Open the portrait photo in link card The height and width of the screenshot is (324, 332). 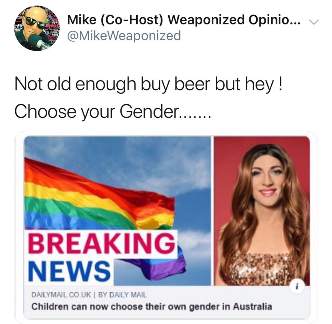click(262, 211)
